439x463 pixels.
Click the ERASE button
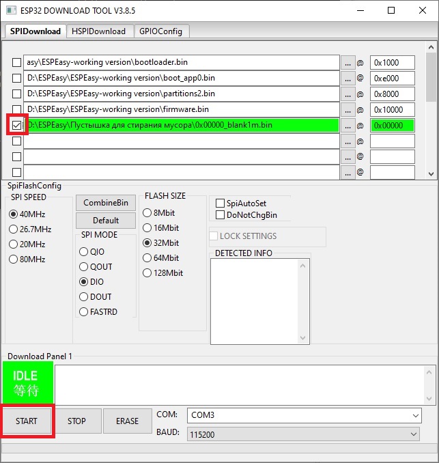point(127,421)
